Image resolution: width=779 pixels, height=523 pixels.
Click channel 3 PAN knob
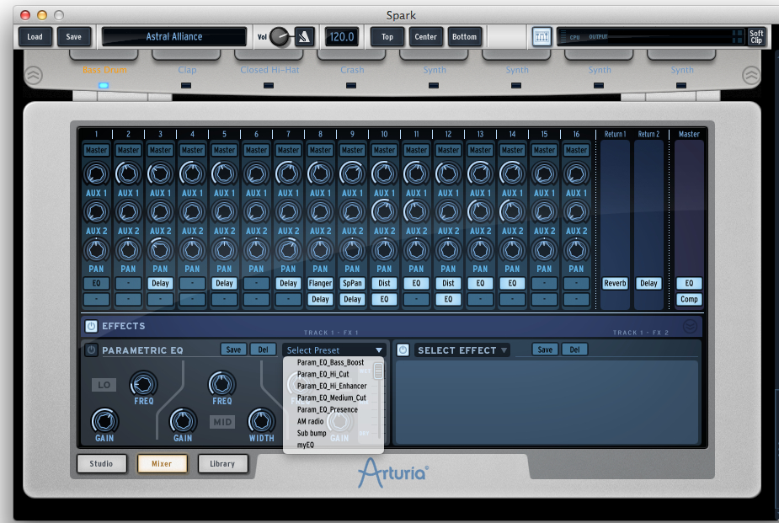click(160, 250)
